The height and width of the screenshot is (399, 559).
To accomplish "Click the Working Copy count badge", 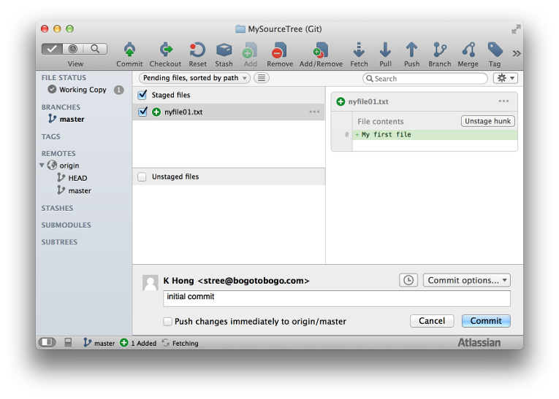I will (x=118, y=90).
